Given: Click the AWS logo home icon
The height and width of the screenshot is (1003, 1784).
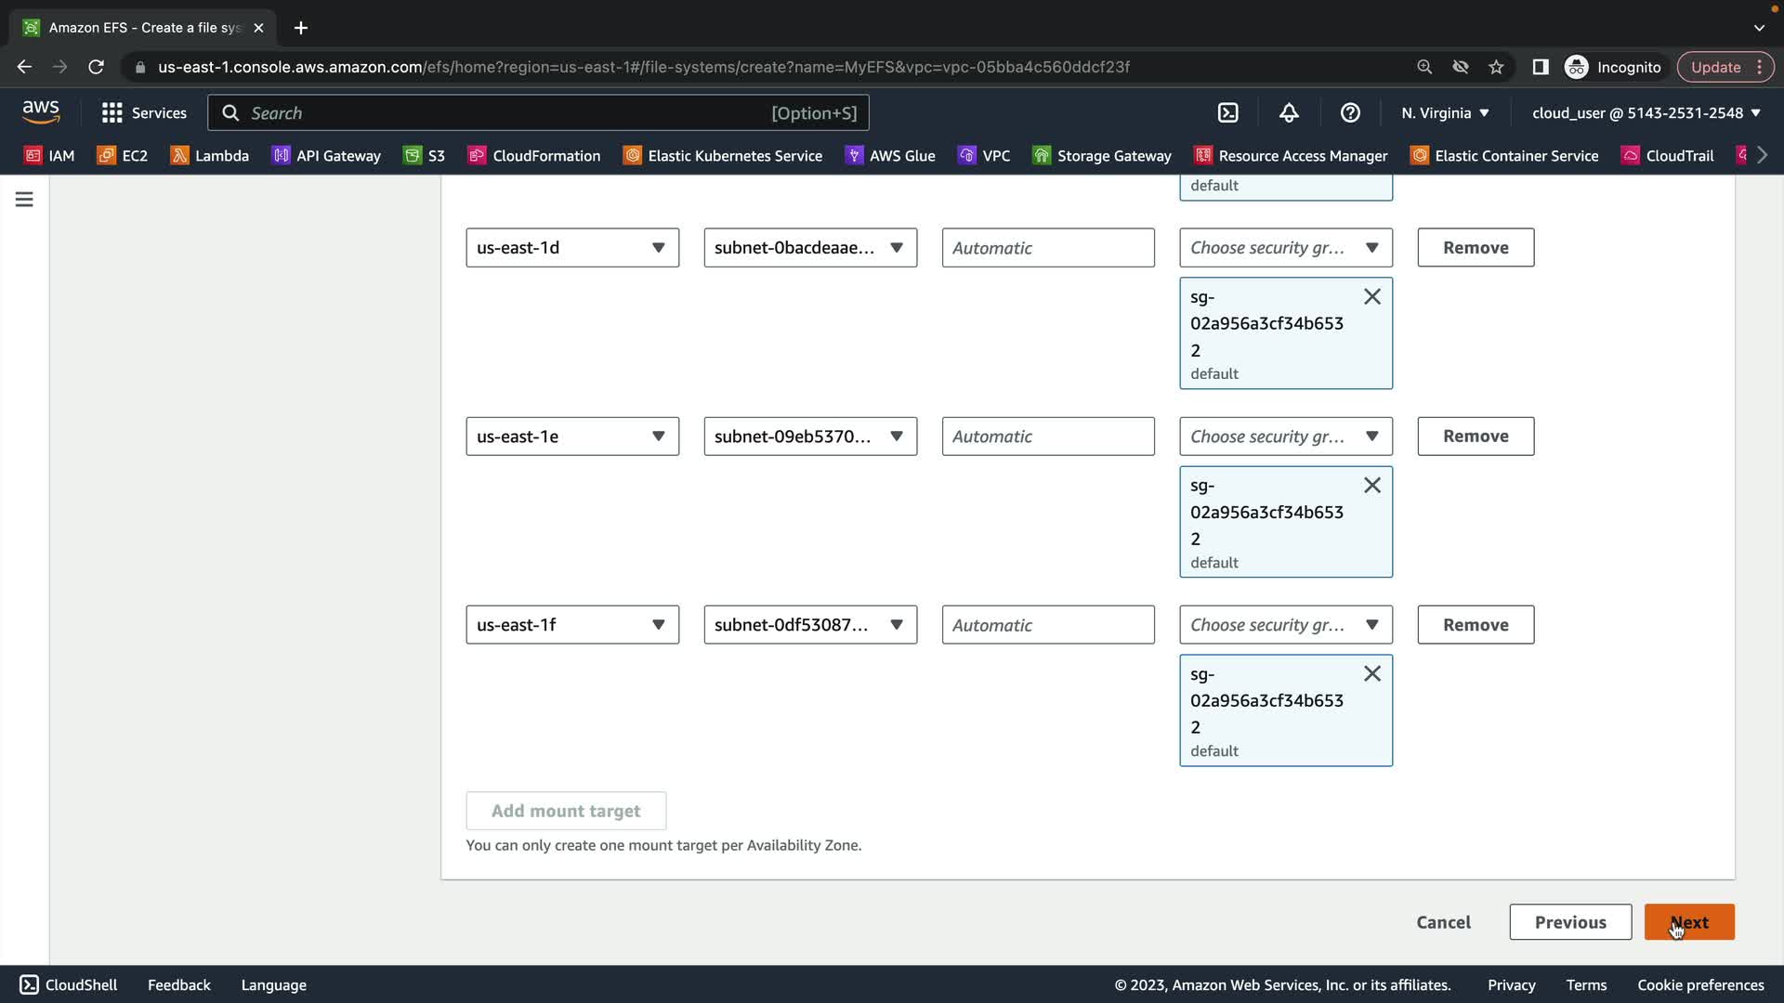Looking at the screenshot, I should point(41,112).
